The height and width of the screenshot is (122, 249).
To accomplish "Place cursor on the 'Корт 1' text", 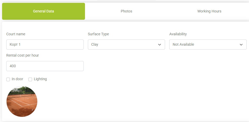I will click(15, 45).
